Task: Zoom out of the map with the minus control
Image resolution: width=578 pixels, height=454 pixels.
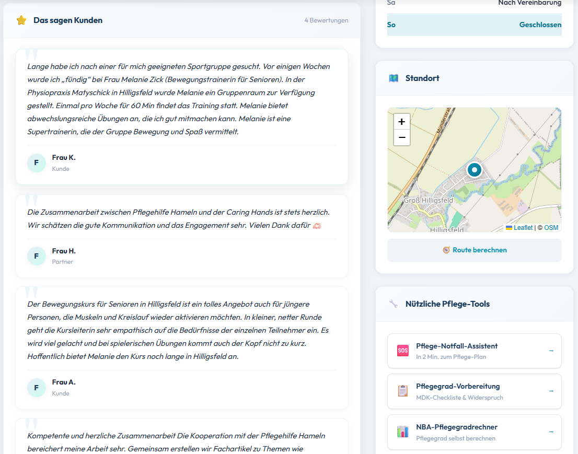Action: 401,137
